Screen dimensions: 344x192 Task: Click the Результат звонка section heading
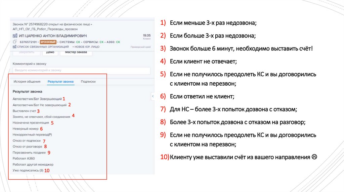click(28, 92)
